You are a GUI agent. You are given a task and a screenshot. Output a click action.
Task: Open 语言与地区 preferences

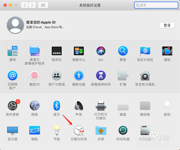tap(145, 51)
